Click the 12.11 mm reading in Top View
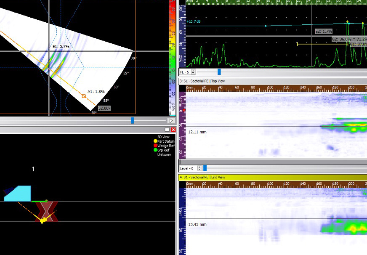Image resolution: width=367 pixels, height=255 pixels. 197,132
